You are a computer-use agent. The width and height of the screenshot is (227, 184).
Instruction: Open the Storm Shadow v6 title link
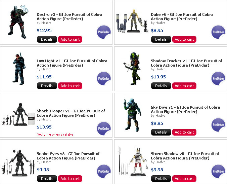pyautogui.click(x=185, y=156)
